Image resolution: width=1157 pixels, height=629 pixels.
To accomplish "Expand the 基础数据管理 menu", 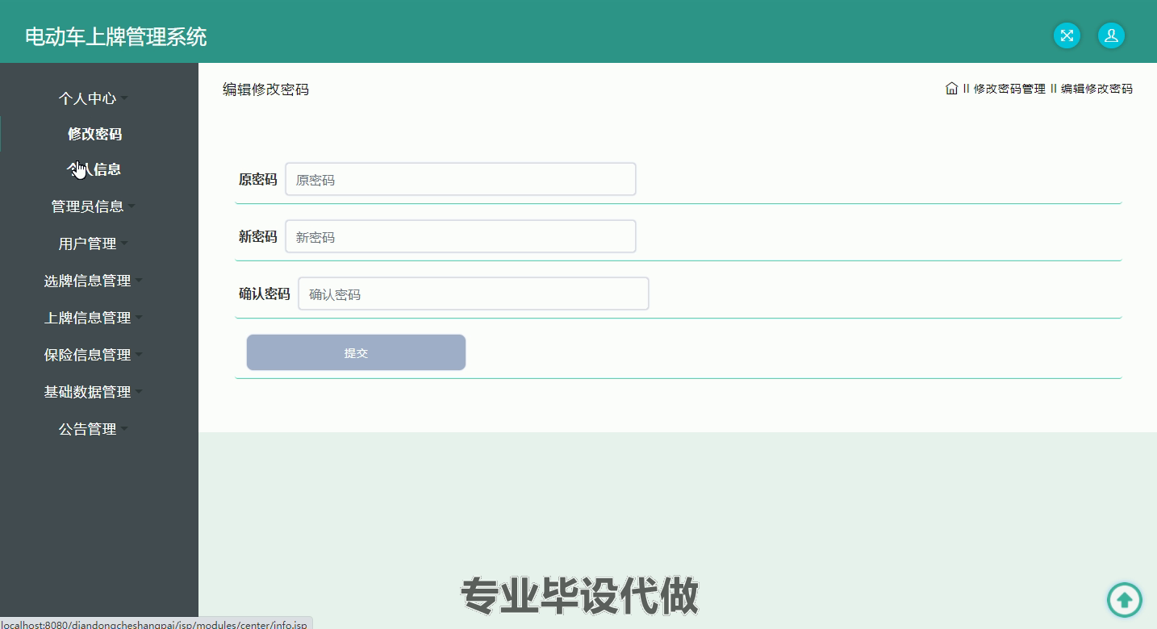I will tap(93, 392).
